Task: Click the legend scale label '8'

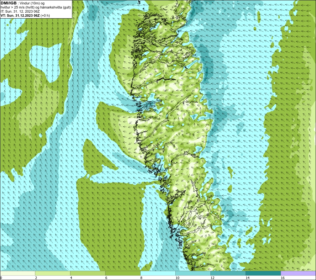Action: [141, 278]
